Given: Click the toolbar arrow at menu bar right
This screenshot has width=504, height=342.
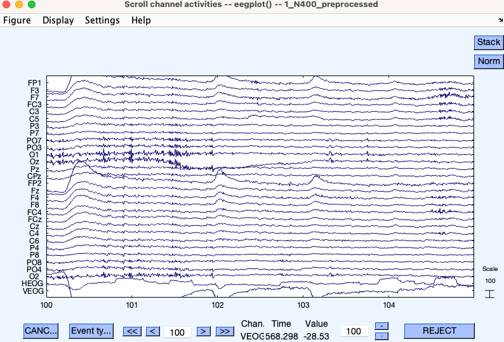Looking at the screenshot, I should coord(500,21).
